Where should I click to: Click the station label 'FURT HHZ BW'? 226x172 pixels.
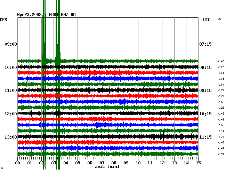62,15
